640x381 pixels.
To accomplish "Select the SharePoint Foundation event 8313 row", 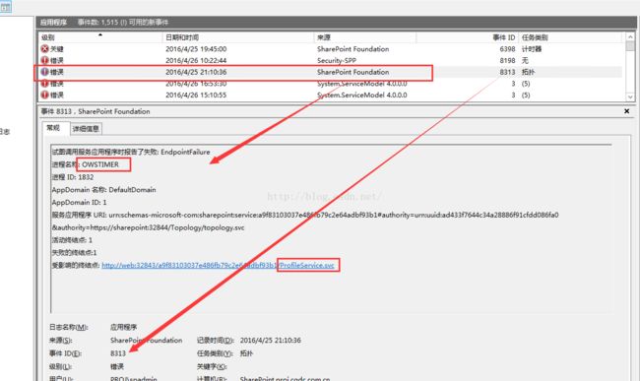I will [331, 72].
